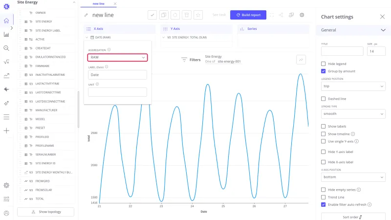The image size is (391, 220).
Task: Close the new line tab
Action: tap(115, 4)
